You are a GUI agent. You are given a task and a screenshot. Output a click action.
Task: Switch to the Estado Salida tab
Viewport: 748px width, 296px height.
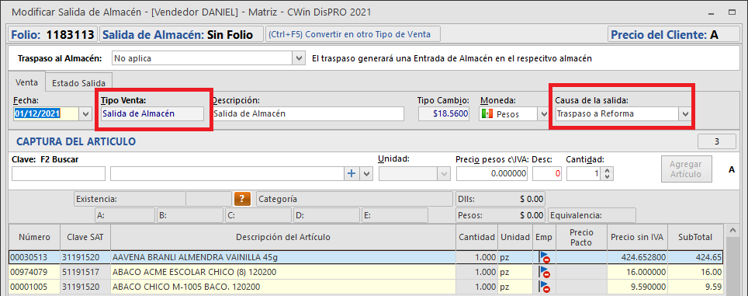pyautogui.click(x=78, y=82)
